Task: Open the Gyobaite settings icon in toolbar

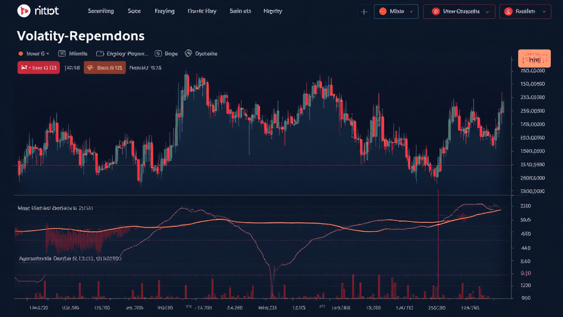Action: click(x=188, y=53)
